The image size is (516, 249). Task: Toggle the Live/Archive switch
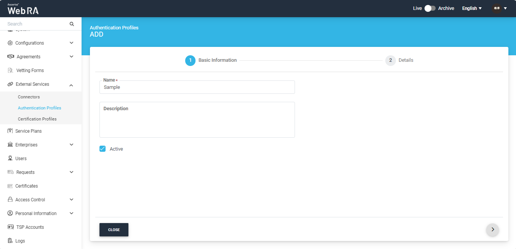[430, 8]
